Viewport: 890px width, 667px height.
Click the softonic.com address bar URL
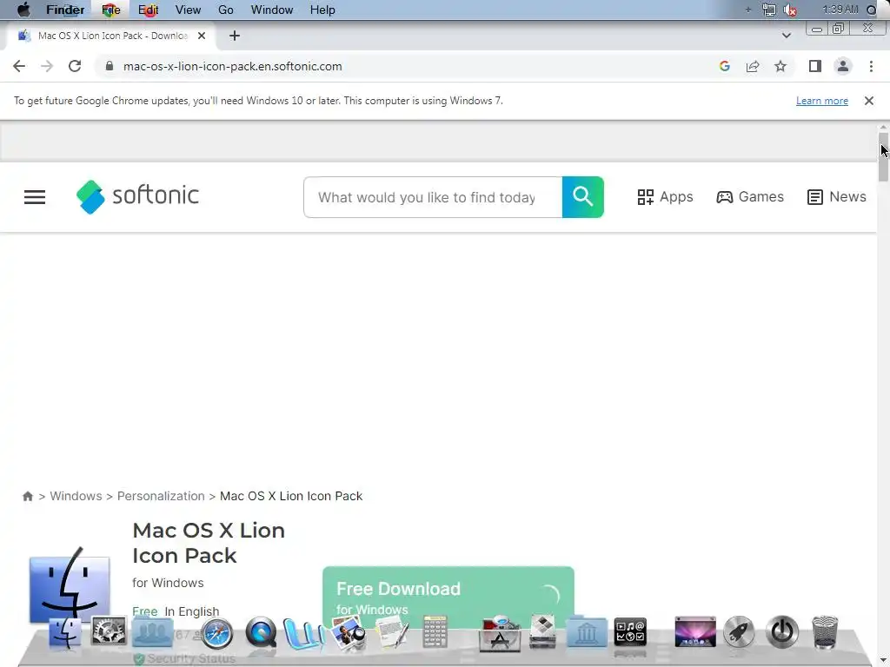(233, 66)
